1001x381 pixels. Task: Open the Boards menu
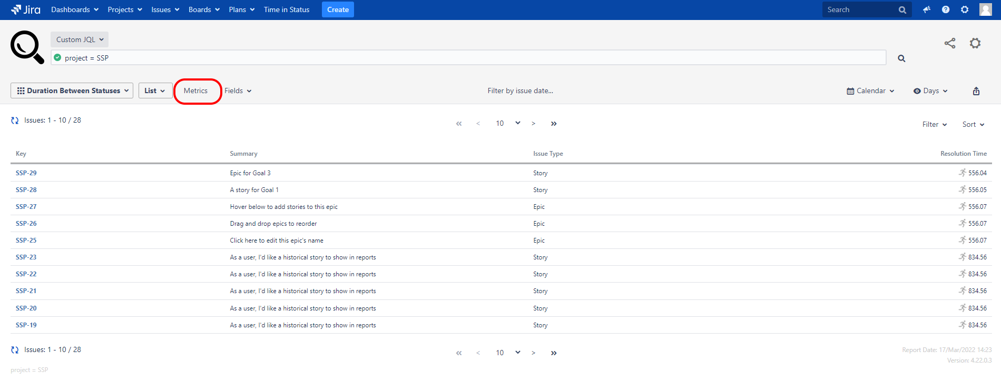[204, 9]
